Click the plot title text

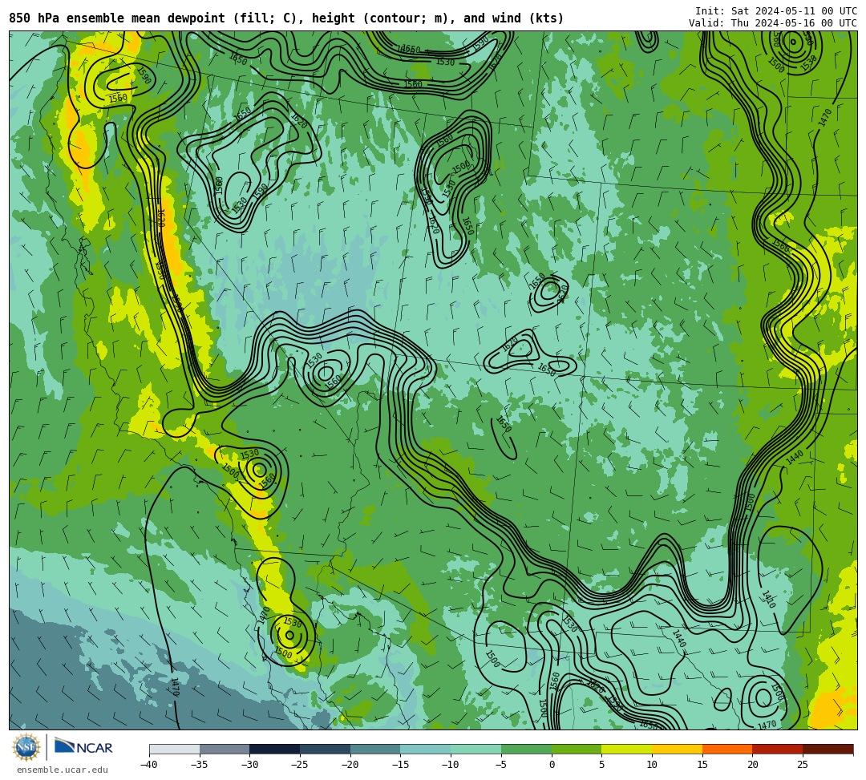tap(286, 18)
